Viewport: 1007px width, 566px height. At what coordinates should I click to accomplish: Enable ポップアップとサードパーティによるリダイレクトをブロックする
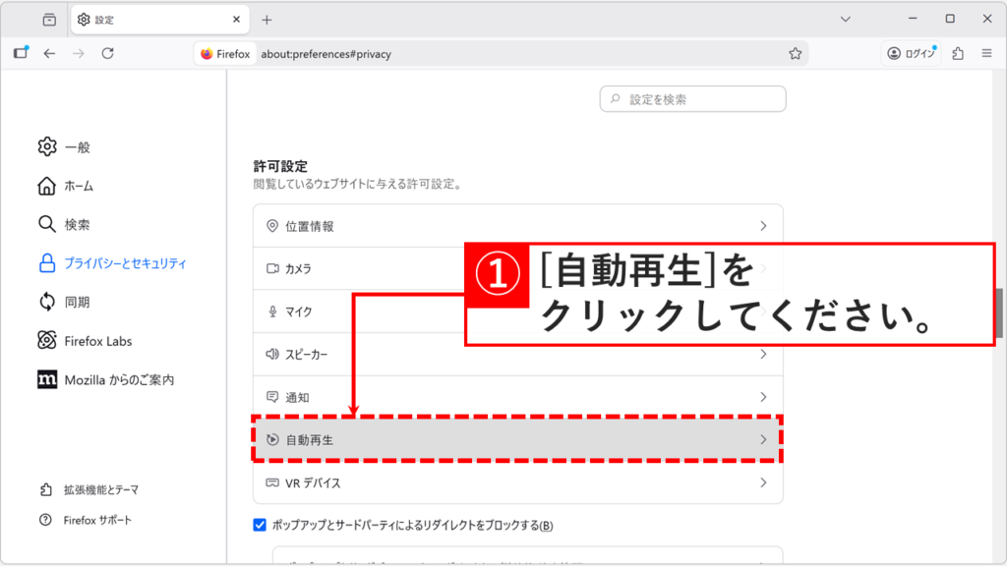pyautogui.click(x=259, y=527)
